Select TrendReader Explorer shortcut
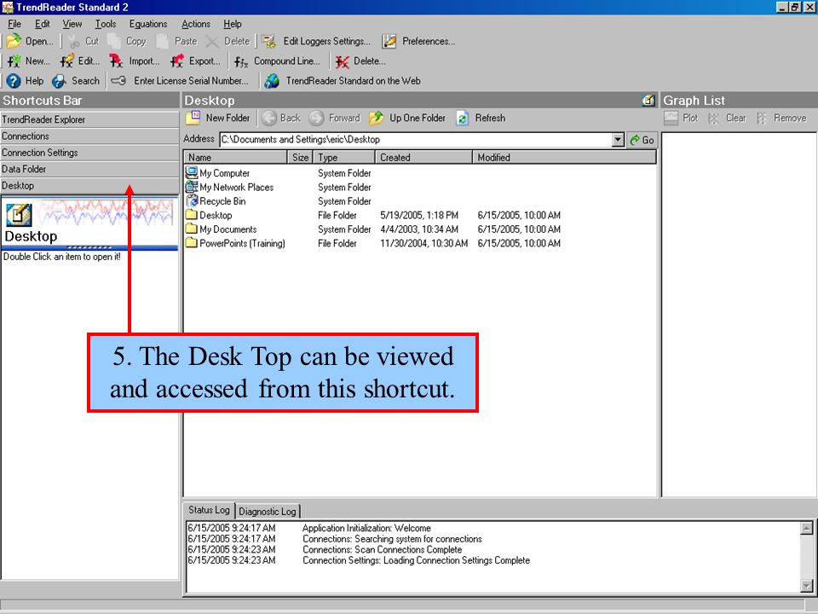Image resolution: width=818 pixels, height=614 pixels. (89, 119)
